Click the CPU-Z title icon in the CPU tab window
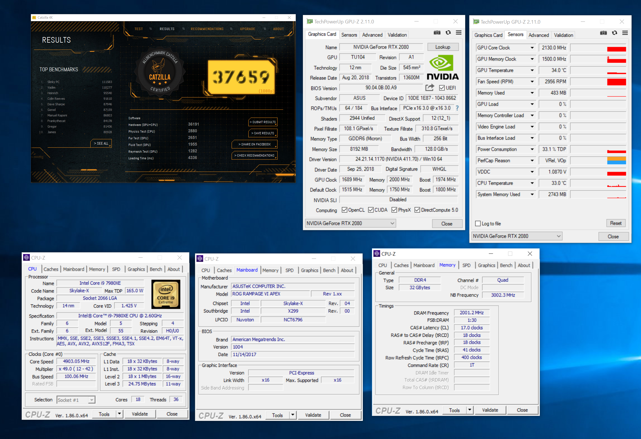641x439 pixels. (x=26, y=257)
